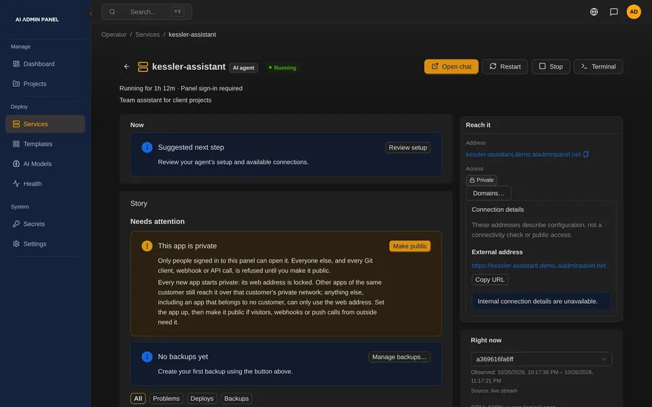The width and height of the screenshot is (652, 407).
Task: Click the AI ADMIN PANEL logo
Action: point(37,20)
